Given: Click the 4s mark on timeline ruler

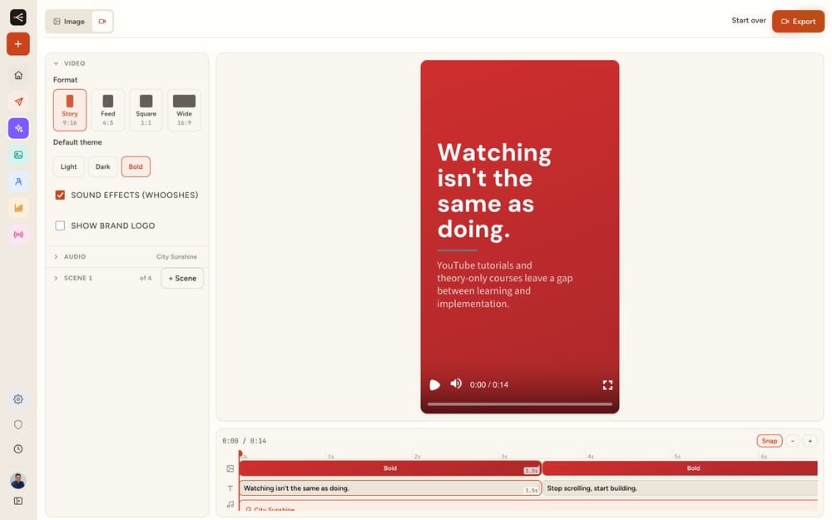Looking at the screenshot, I should pos(590,456).
